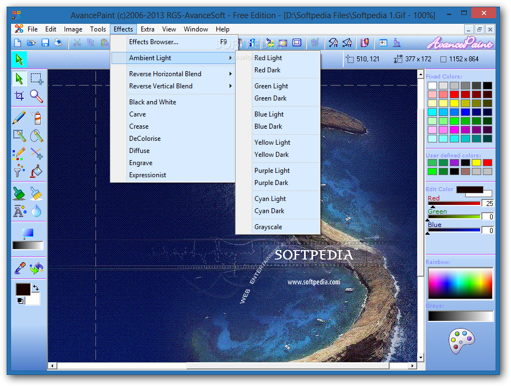Choose Blue Light ambient effect
Screen dimensions: 511x386
click(x=278, y=114)
